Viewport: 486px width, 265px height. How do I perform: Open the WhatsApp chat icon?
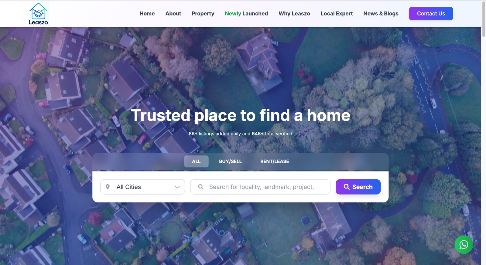click(464, 245)
